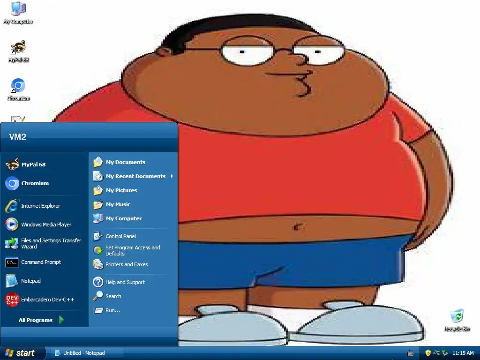Open the MyPal 68 desktop shortcut icon
Image resolution: width=480 pixels, height=360 pixels.
[18, 47]
